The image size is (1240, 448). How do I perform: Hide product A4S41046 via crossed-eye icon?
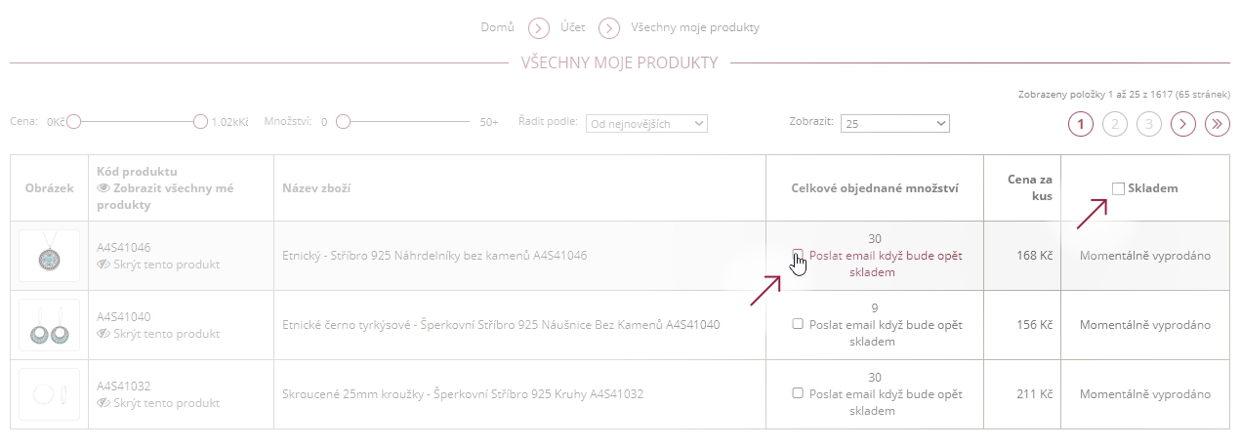tap(104, 265)
